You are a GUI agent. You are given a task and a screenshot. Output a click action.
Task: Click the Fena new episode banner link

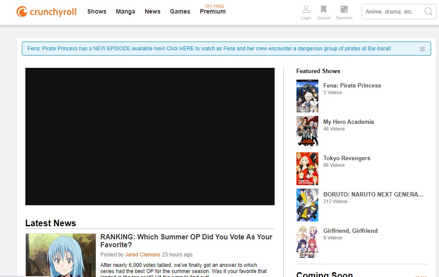(209, 49)
